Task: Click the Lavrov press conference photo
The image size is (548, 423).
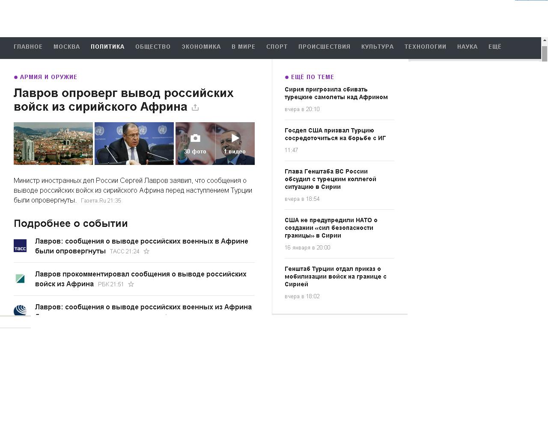Action: (134, 144)
